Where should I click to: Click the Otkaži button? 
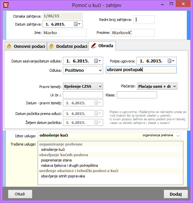click(20, 194)
